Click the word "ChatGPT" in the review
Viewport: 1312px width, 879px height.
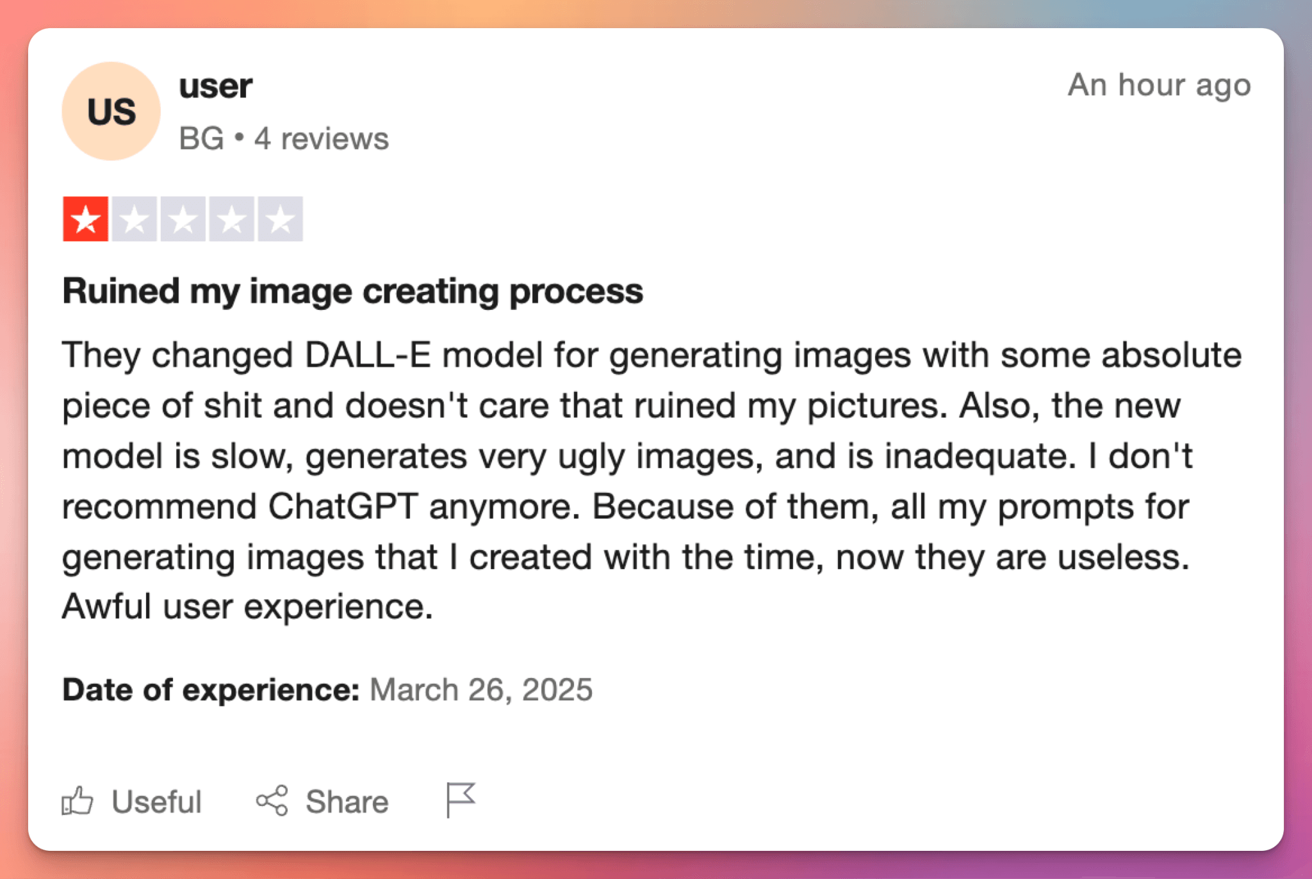[x=343, y=507]
